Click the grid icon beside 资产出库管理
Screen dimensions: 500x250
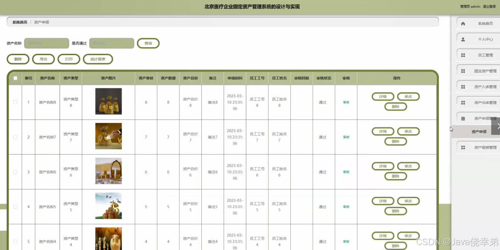coord(463,103)
